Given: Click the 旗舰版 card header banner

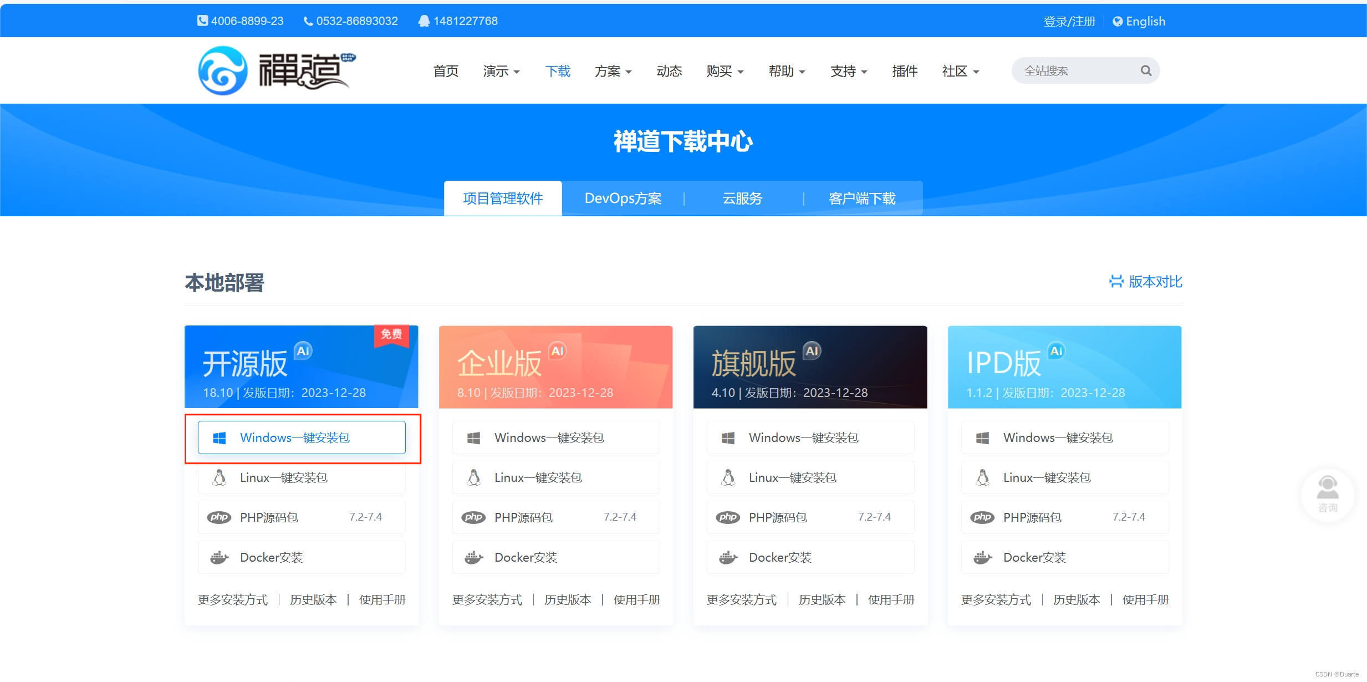Looking at the screenshot, I should click(810, 367).
